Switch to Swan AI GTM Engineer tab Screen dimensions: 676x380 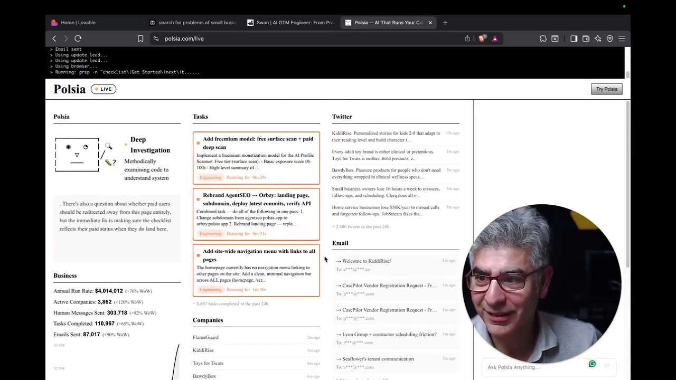pos(290,23)
